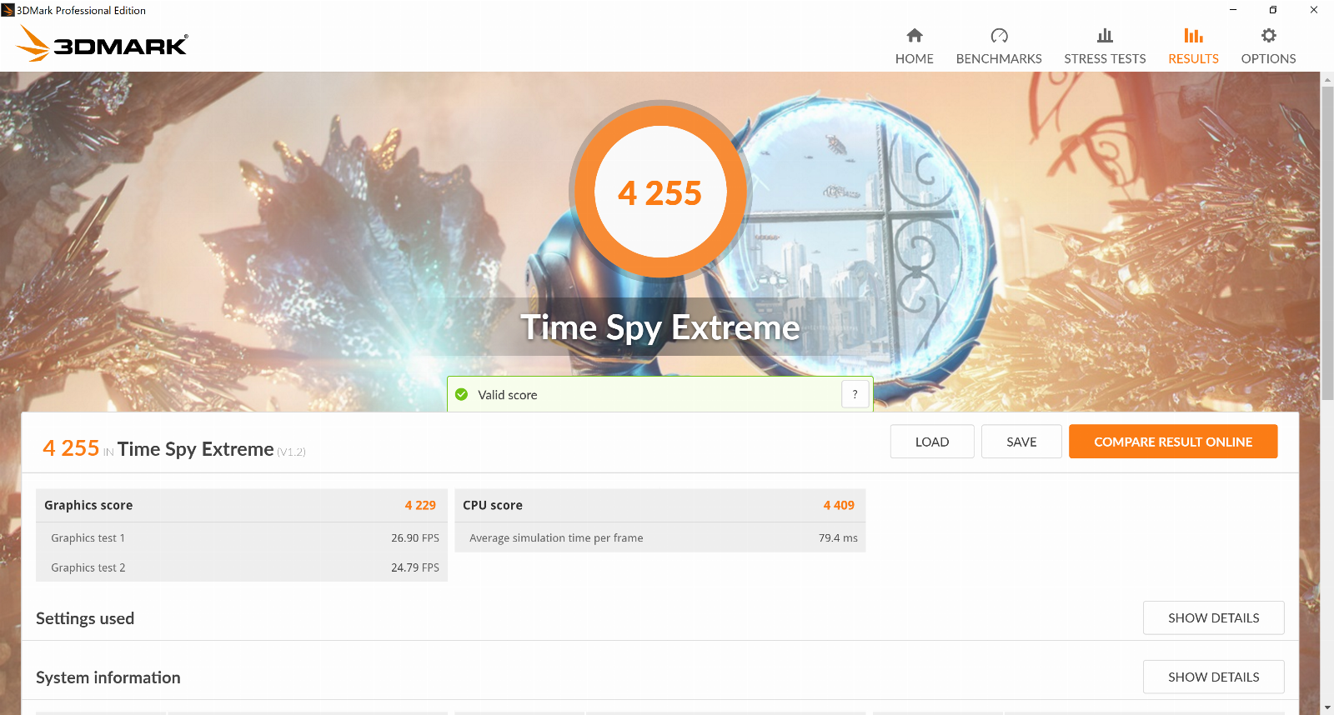The image size is (1334, 715).
Task: Select the CPU score value 4 409
Action: click(839, 505)
